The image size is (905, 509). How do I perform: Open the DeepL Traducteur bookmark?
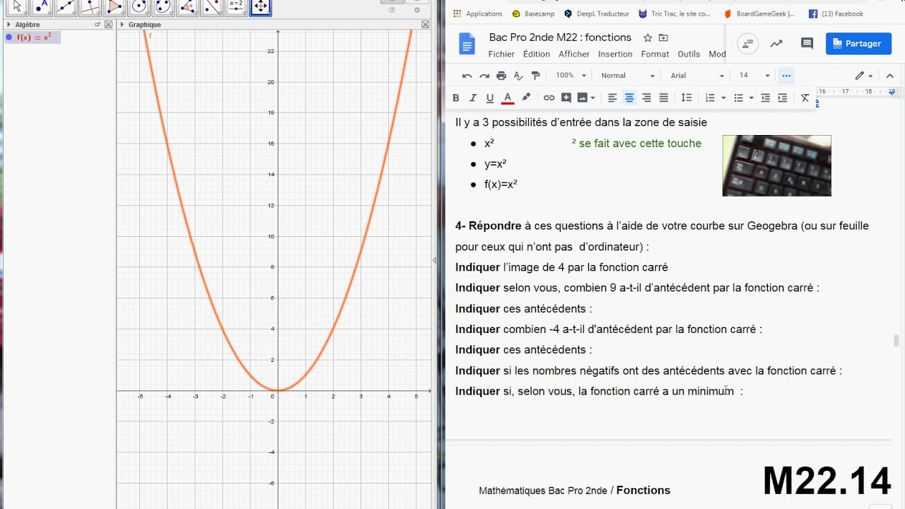pyautogui.click(x=597, y=13)
